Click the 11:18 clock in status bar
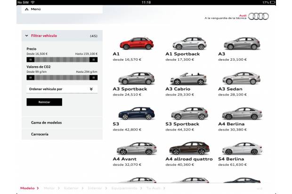The height and width of the screenshot is (194, 292). (146, 2)
